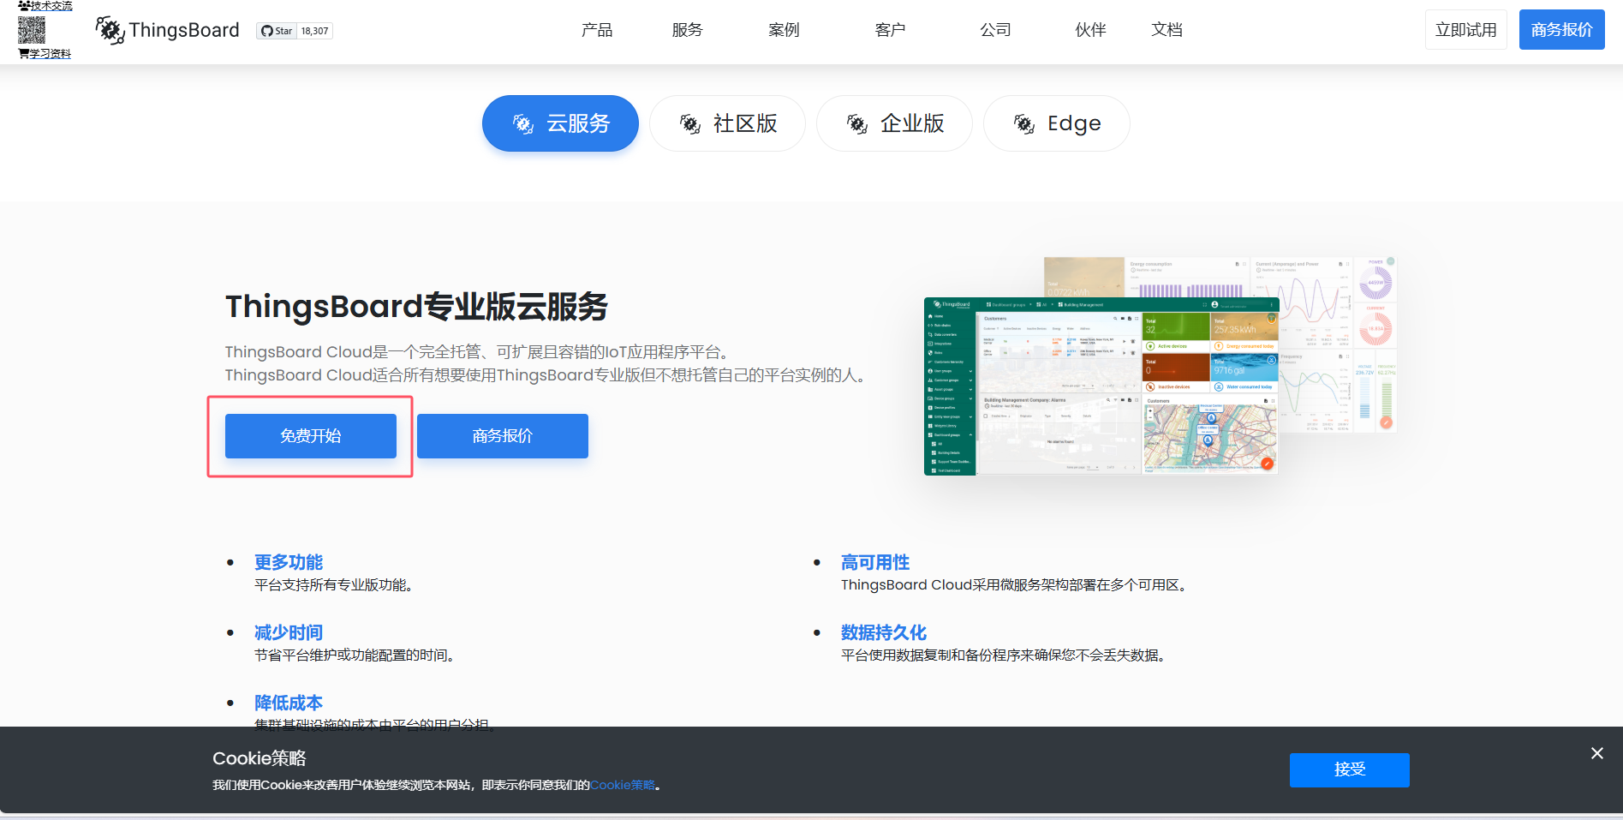Open the 案例 menu
The width and height of the screenshot is (1623, 820).
point(784,30)
